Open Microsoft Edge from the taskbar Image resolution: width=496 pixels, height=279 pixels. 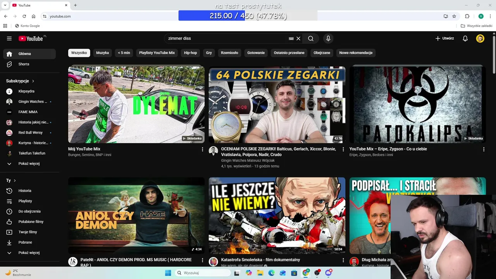click(x=272, y=273)
